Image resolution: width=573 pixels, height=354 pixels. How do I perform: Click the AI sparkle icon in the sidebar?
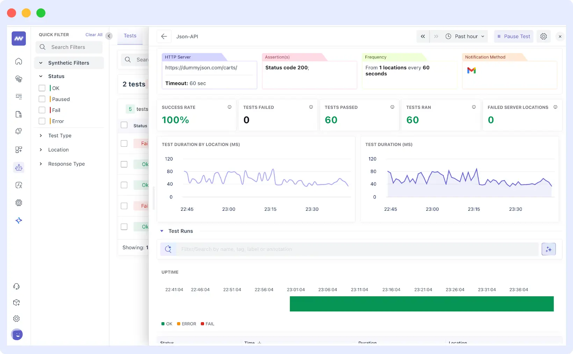pyautogui.click(x=19, y=221)
